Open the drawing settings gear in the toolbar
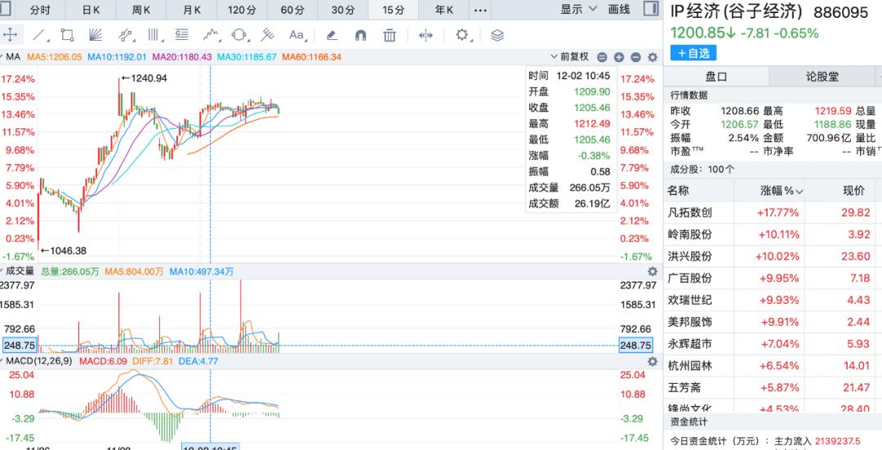The image size is (882, 450). tap(462, 35)
